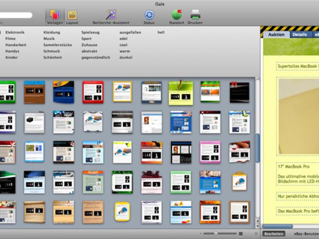Filter by the gegenständlich style
Screen dimensions: 319x239
point(96,57)
